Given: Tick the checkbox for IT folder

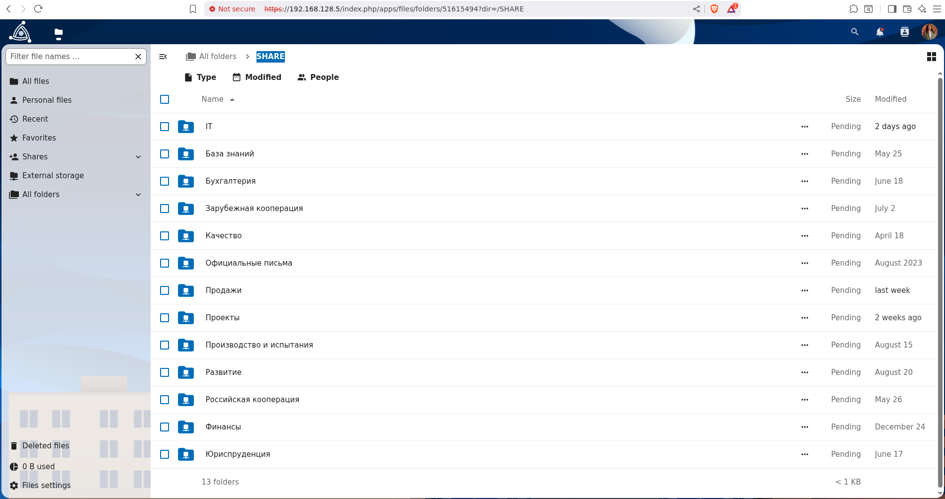Looking at the screenshot, I should (x=165, y=127).
